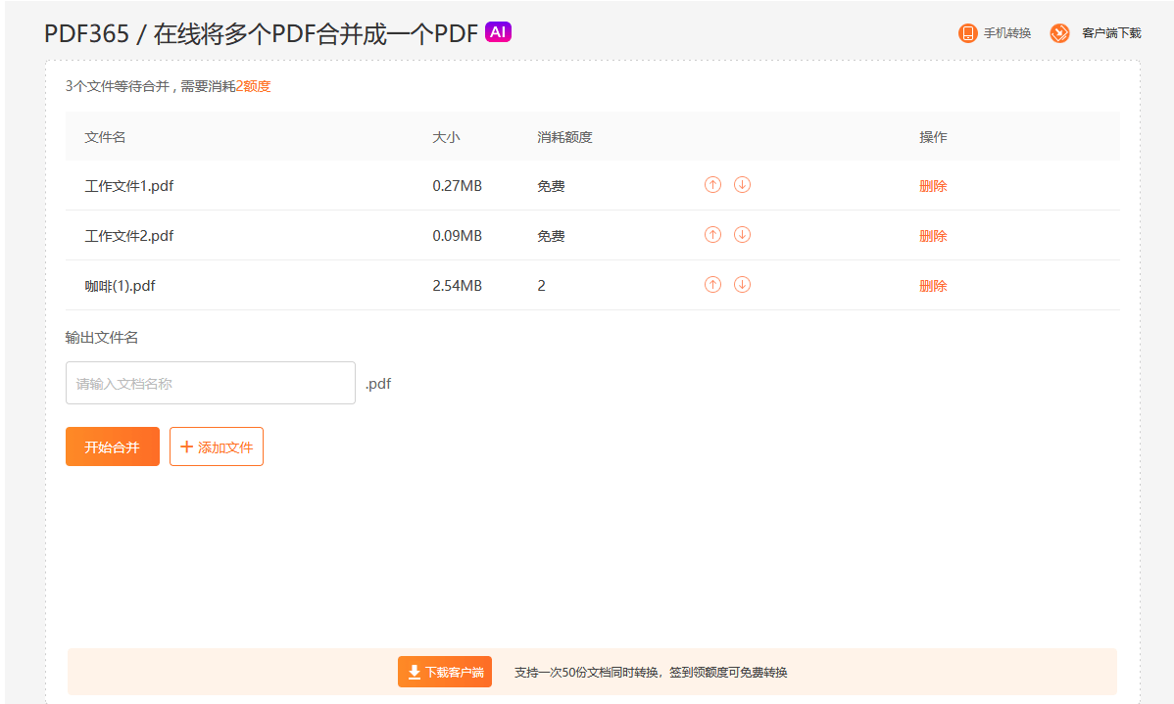1174x704 pixels.
Task: Click the orange client download icon
Action: (x=1059, y=33)
